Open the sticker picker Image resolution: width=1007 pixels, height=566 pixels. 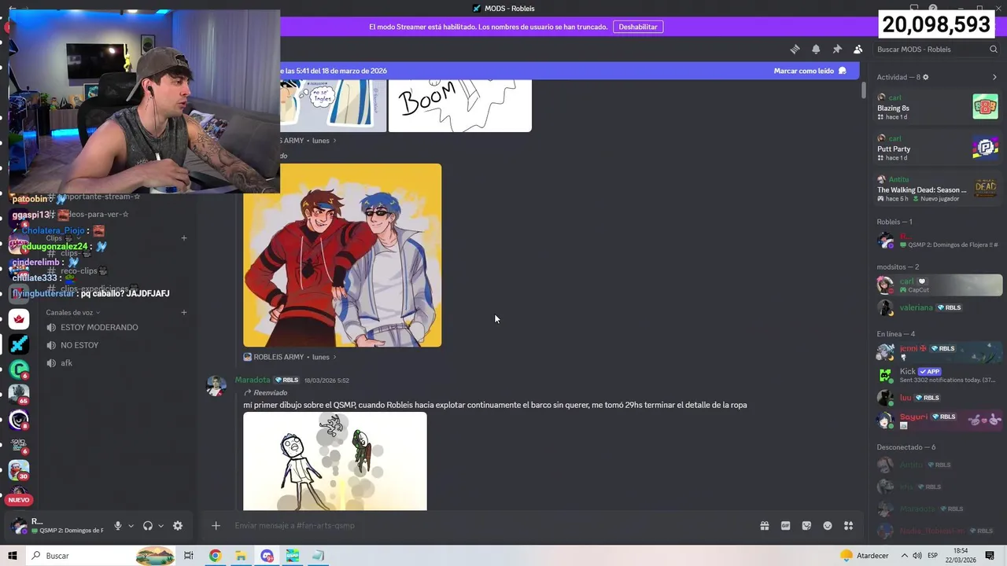click(x=806, y=526)
